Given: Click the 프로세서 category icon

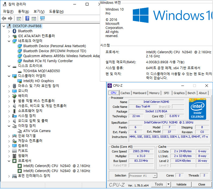Looking at the screenshot, I should click(14, 161).
